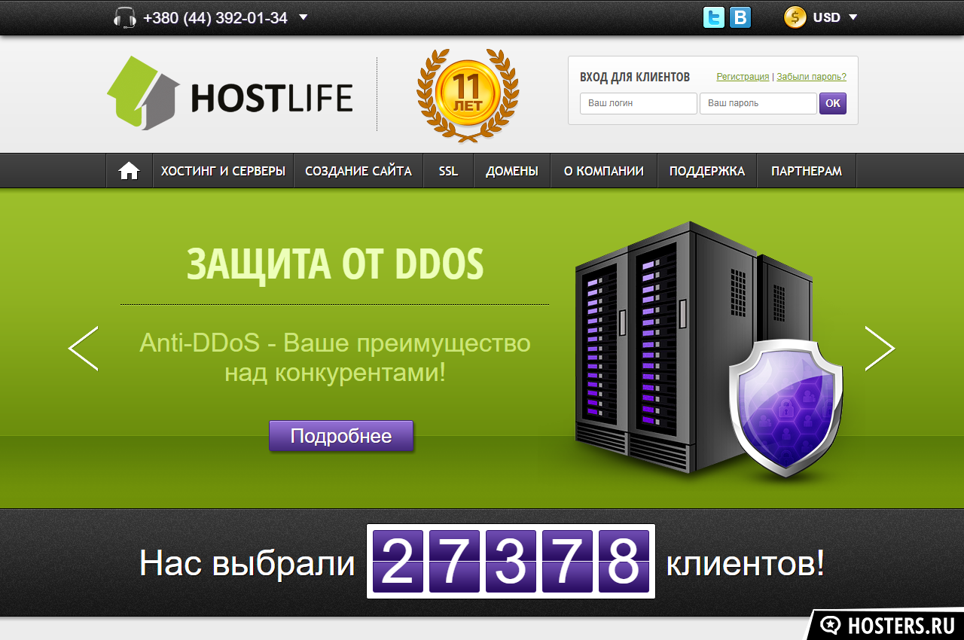964x640 pixels.
Task: Click the Anti-DDoS advantage slogan text
Action: 335,358
